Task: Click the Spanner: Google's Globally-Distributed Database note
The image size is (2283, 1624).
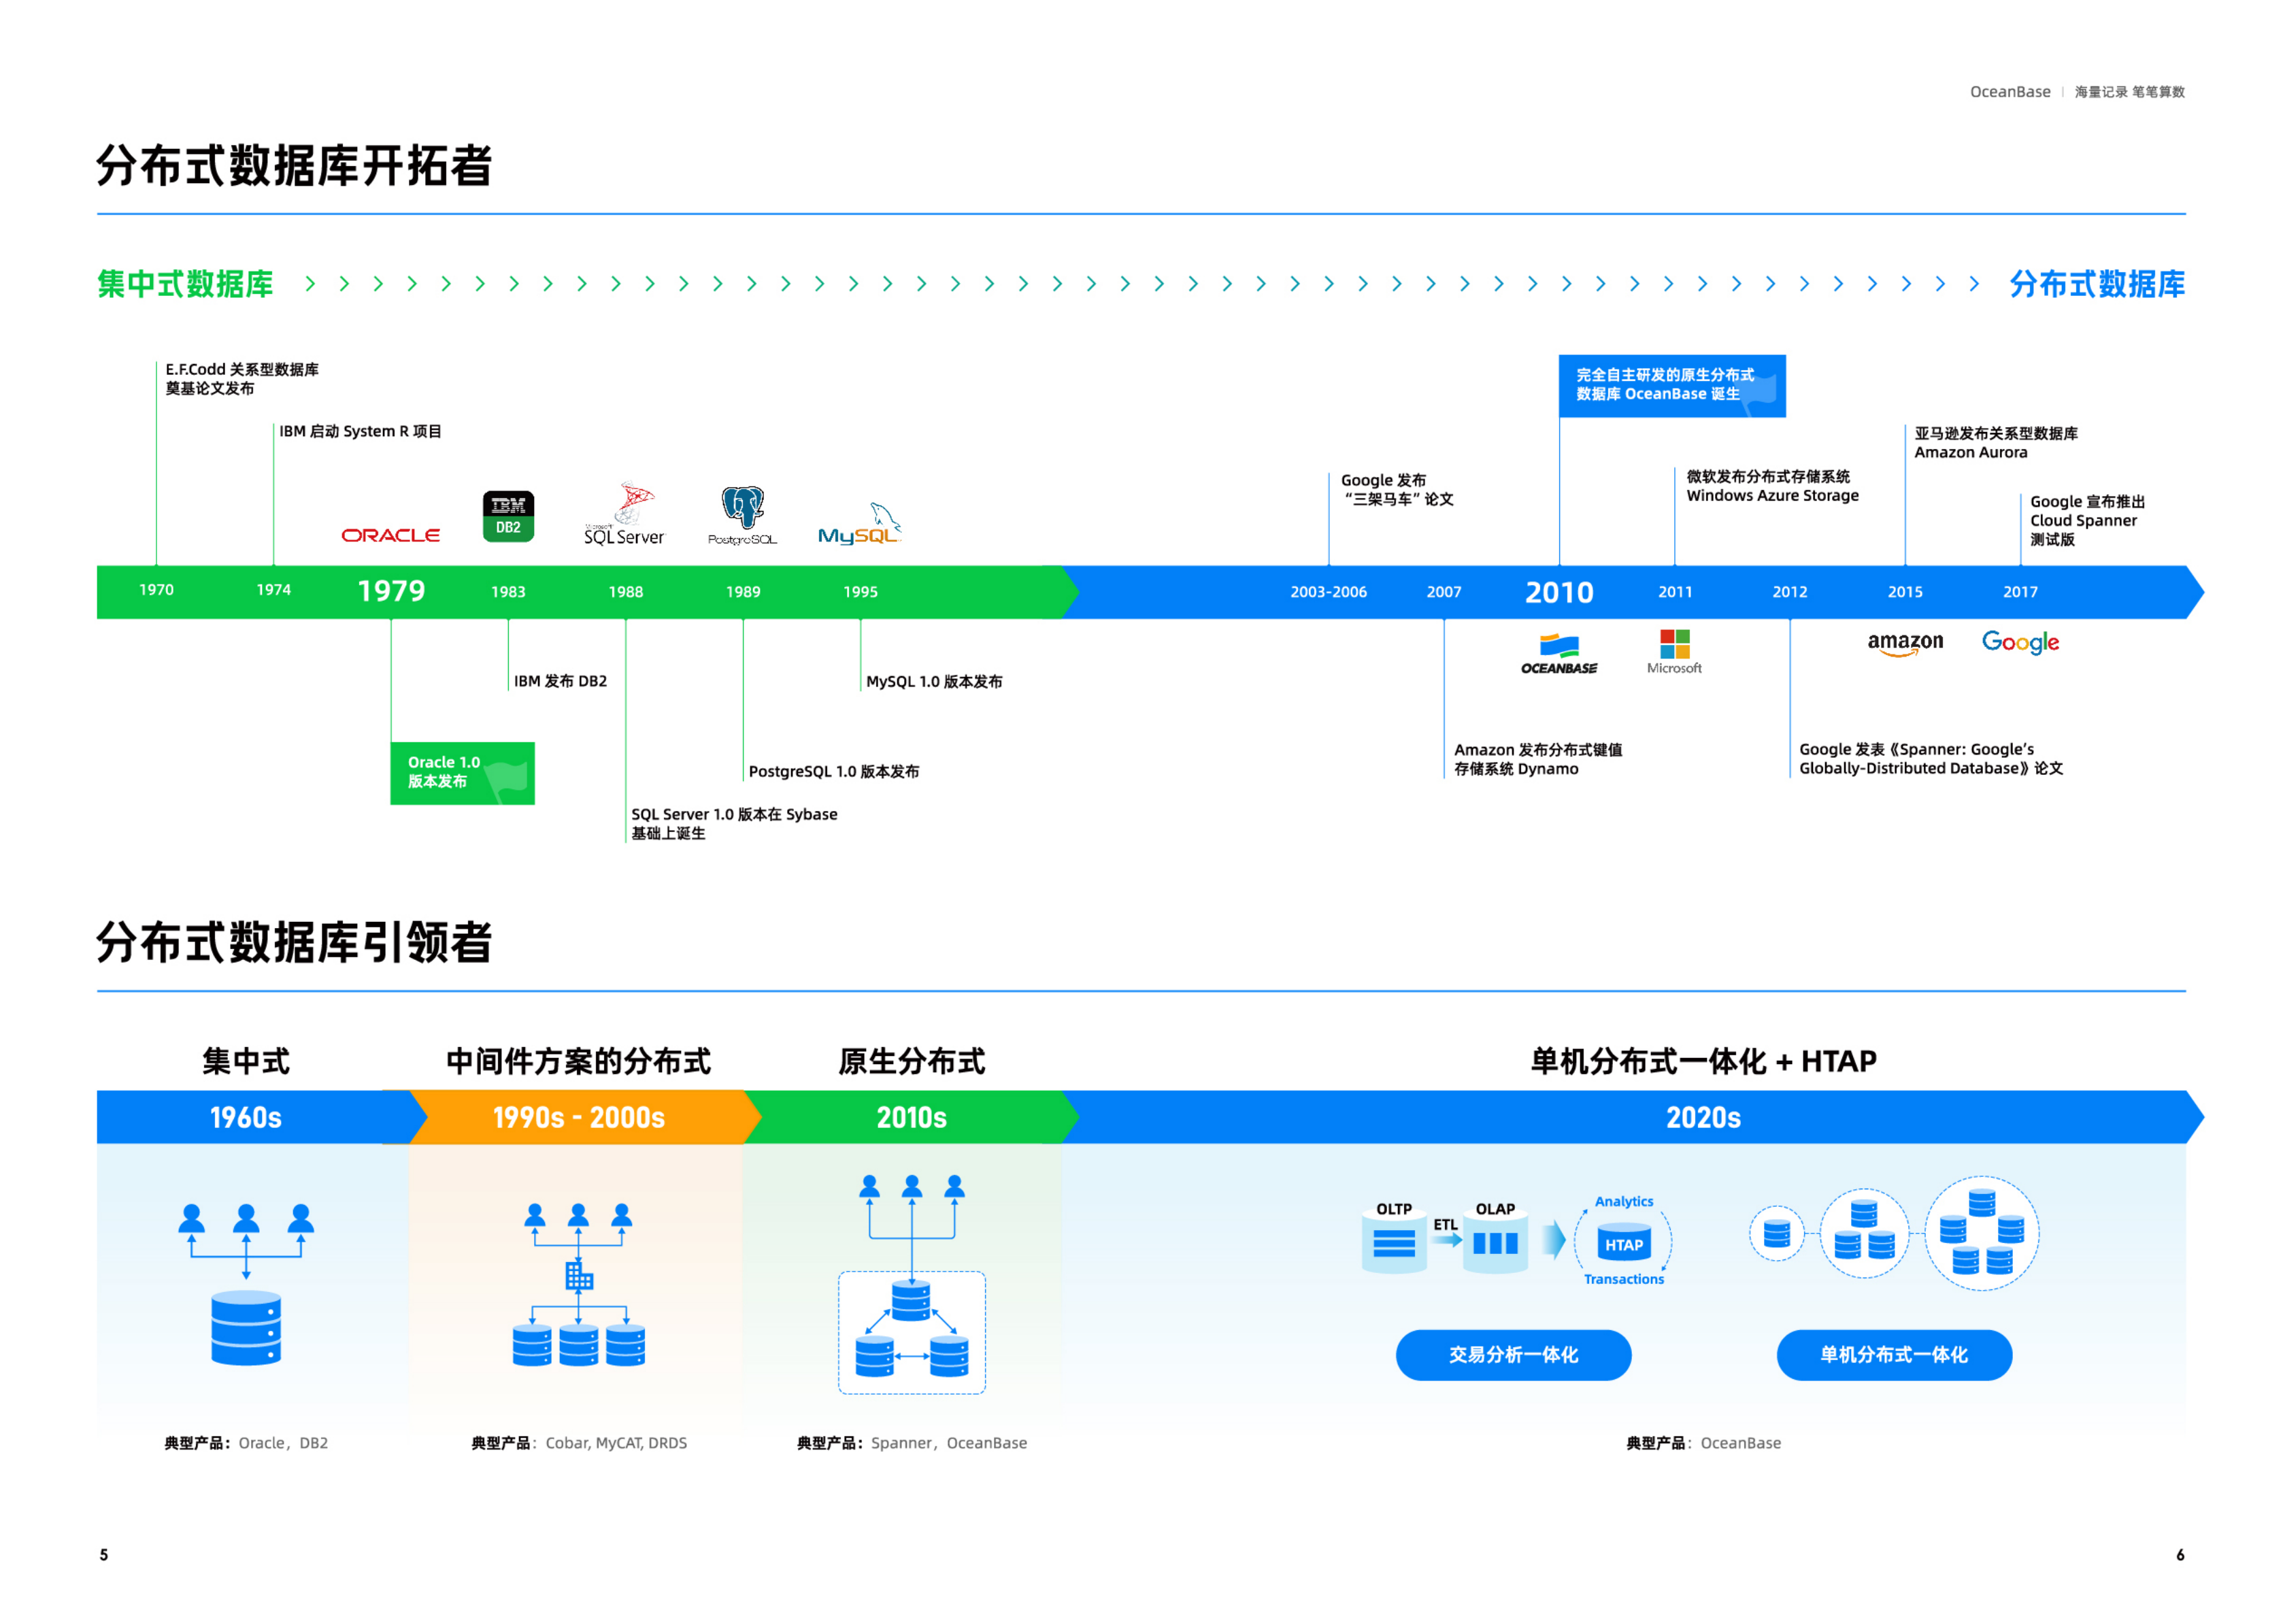Action: tap(1930, 759)
